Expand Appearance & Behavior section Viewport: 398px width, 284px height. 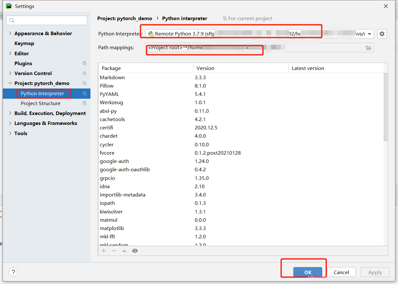10,33
